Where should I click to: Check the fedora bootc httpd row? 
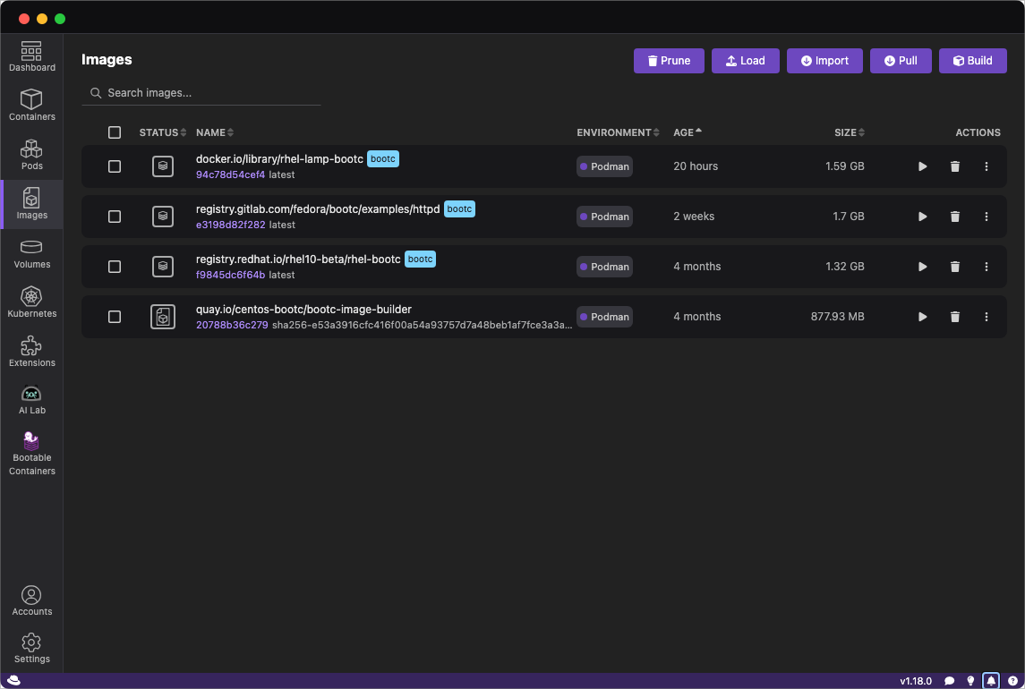pos(115,217)
